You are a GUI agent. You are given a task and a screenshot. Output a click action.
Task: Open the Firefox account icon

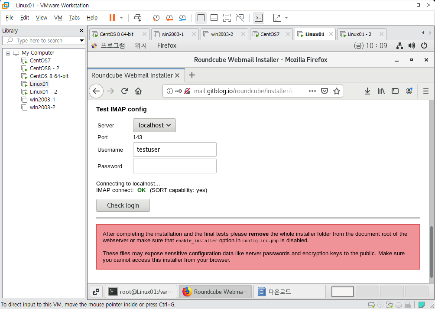pos(409,91)
